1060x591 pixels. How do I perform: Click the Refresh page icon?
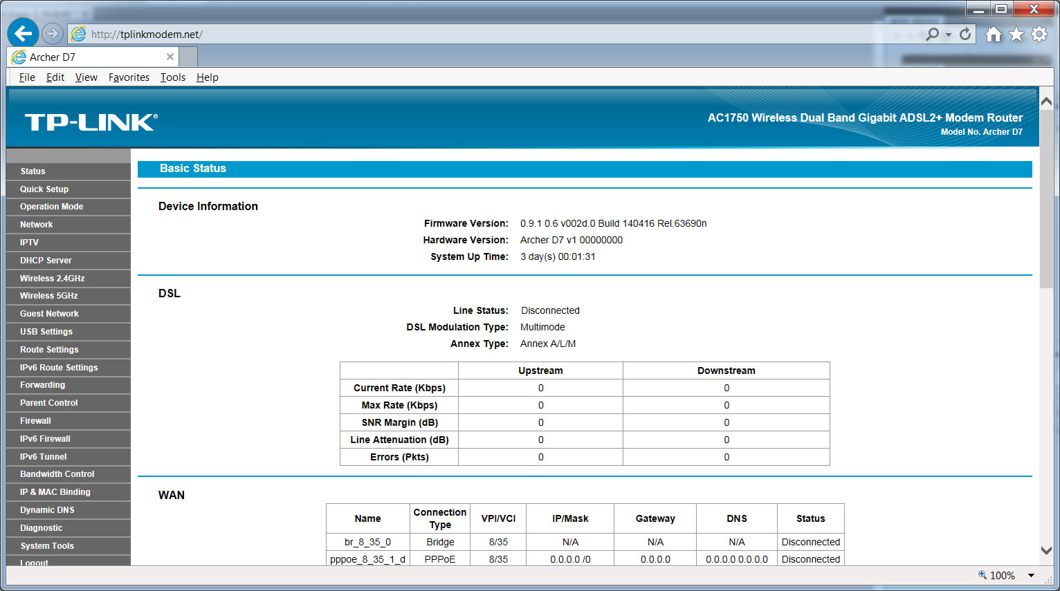click(965, 34)
